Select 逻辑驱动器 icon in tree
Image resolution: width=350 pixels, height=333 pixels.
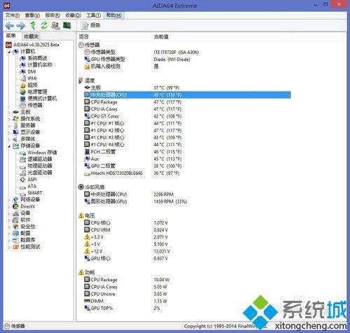(23, 160)
